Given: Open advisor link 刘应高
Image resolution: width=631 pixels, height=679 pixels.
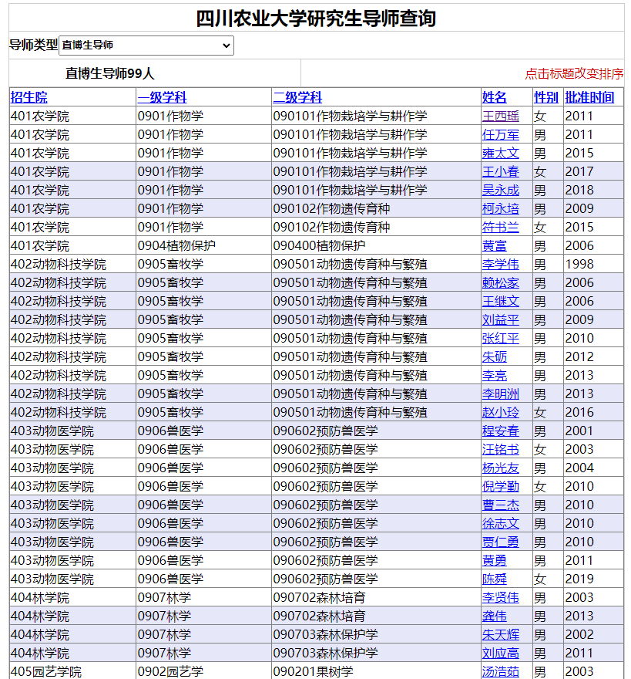Looking at the screenshot, I should click(x=500, y=653).
